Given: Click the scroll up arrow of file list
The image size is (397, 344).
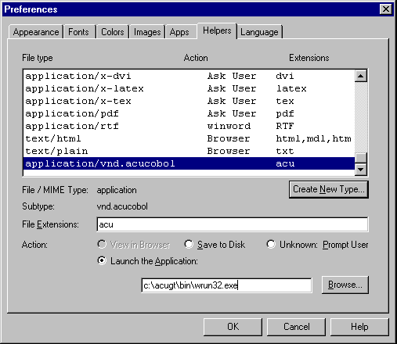Looking at the screenshot, I should pos(361,76).
